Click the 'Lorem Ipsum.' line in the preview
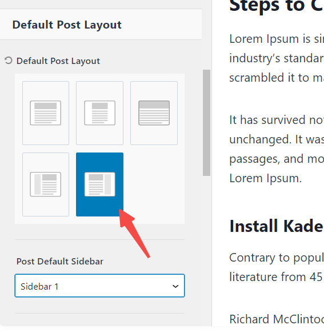The height and width of the screenshot is (333, 324). (265, 178)
